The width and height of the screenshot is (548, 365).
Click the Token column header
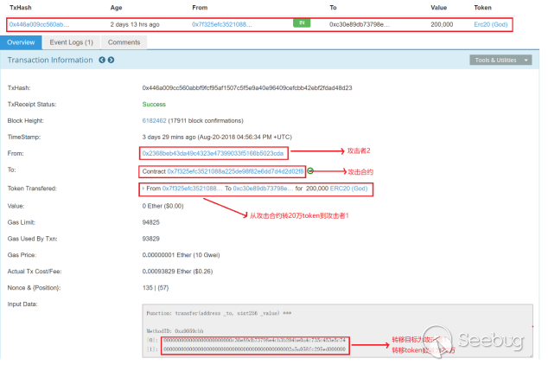482,8
